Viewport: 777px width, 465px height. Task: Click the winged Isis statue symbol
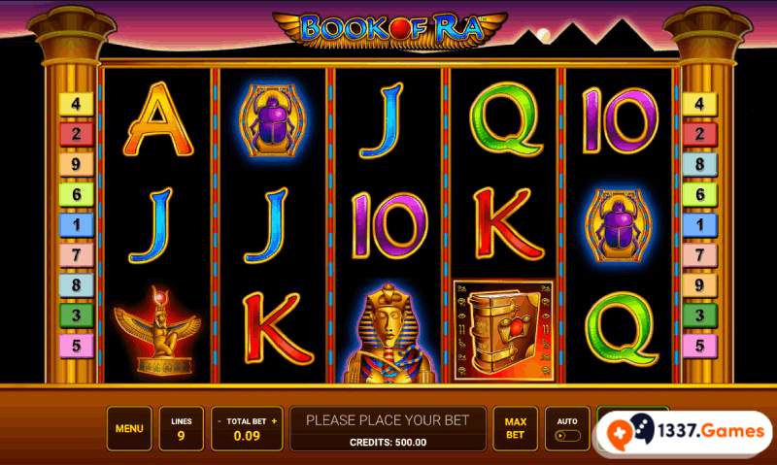157,330
